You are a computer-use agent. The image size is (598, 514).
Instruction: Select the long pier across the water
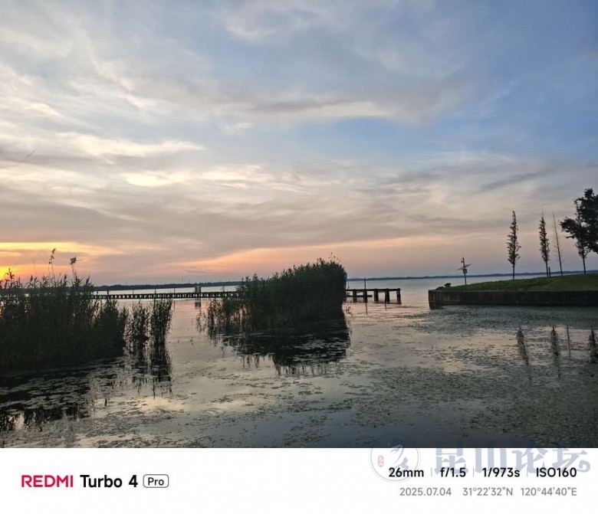(x=165, y=295)
